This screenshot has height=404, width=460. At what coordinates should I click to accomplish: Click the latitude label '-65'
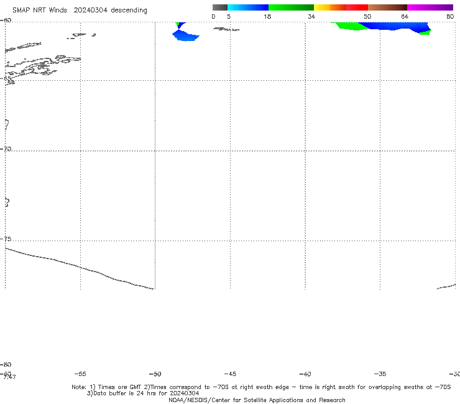coord(6,79)
